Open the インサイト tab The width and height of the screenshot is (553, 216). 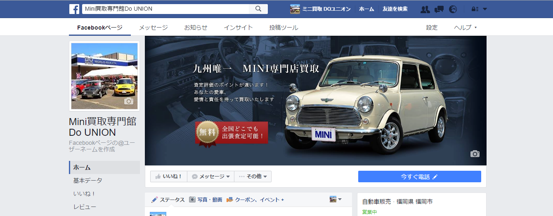click(239, 28)
